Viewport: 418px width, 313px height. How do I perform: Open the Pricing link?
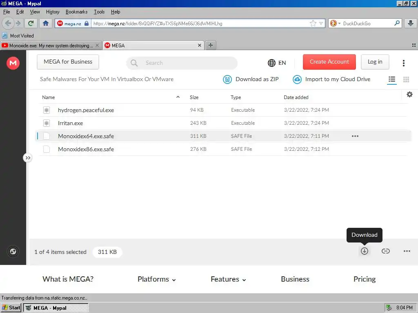(x=365, y=279)
